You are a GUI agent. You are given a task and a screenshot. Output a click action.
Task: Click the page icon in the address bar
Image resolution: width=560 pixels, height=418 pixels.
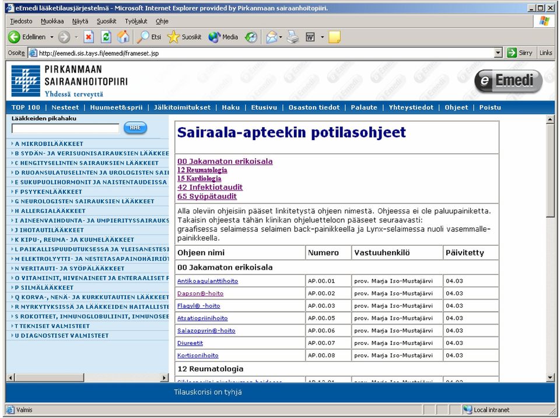(x=33, y=53)
